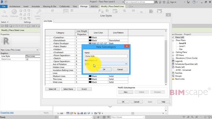
Task: Open the Main Model design options dropdown
Action: click(x=128, y=117)
